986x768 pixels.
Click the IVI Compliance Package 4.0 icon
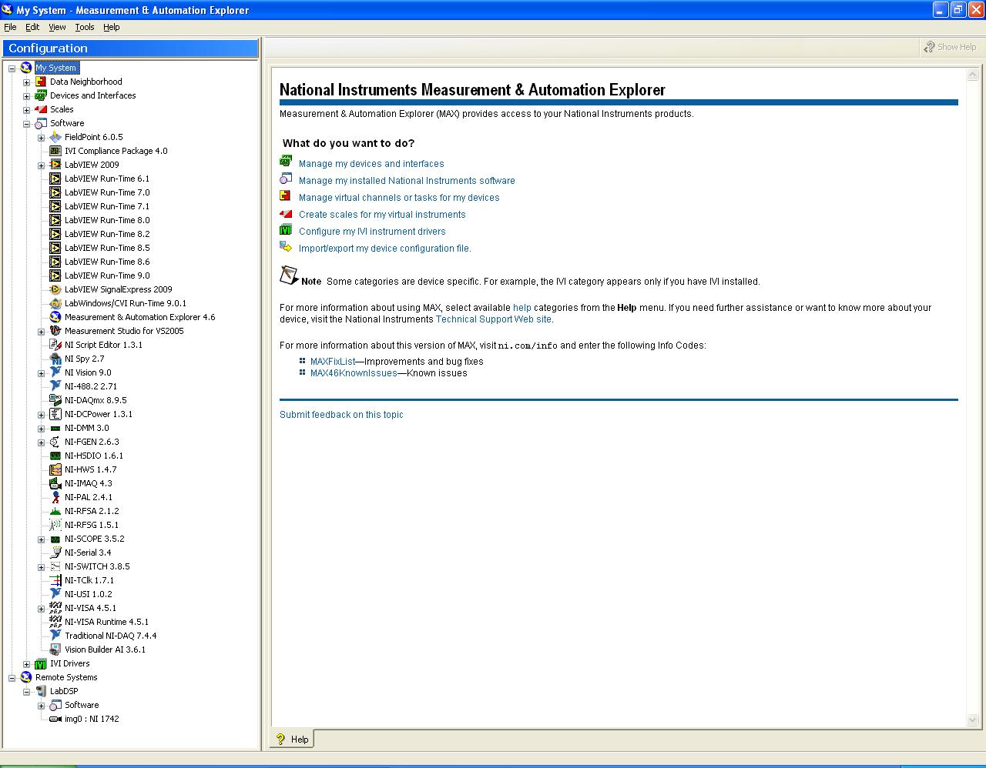point(55,151)
